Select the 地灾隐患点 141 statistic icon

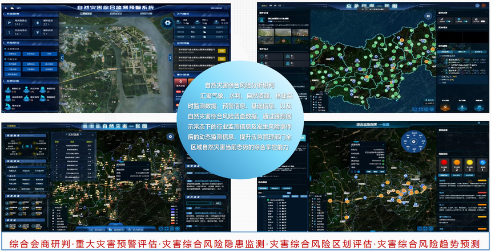pyautogui.click(x=9, y=23)
